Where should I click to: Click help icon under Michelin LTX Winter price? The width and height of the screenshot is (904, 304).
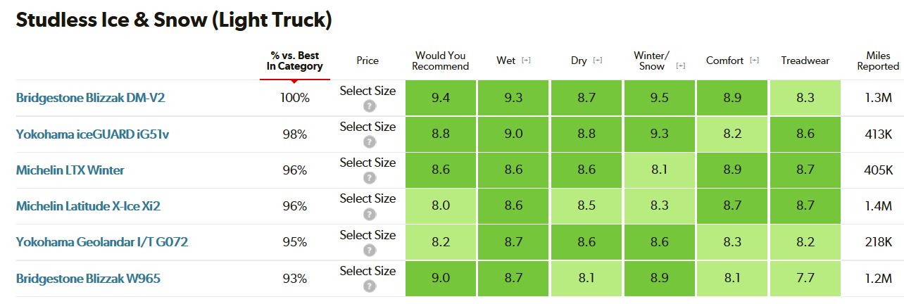(x=369, y=178)
